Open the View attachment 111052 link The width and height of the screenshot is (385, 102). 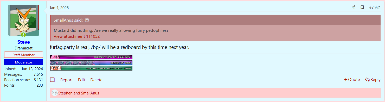(77, 36)
